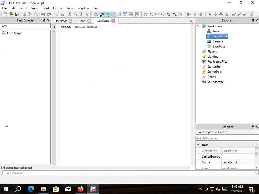Click the Copy icon in toolbar
The image size is (259, 194).
(30, 14)
